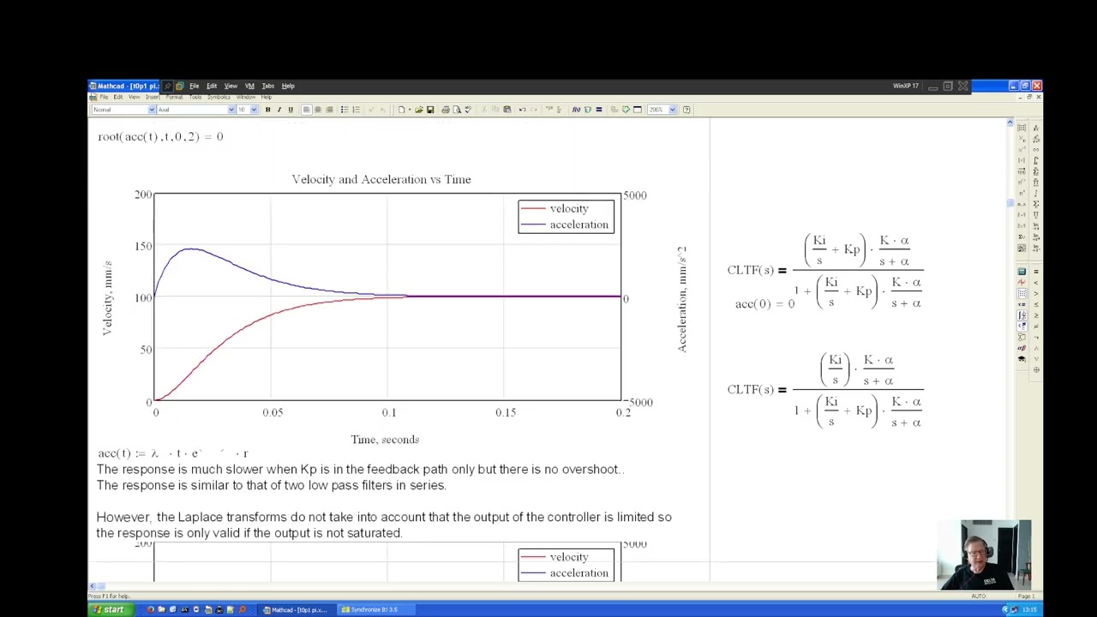Insert a matrix with the Matrix palette icon
This screenshot has width=1097, height=617.
coord(1022,127)
